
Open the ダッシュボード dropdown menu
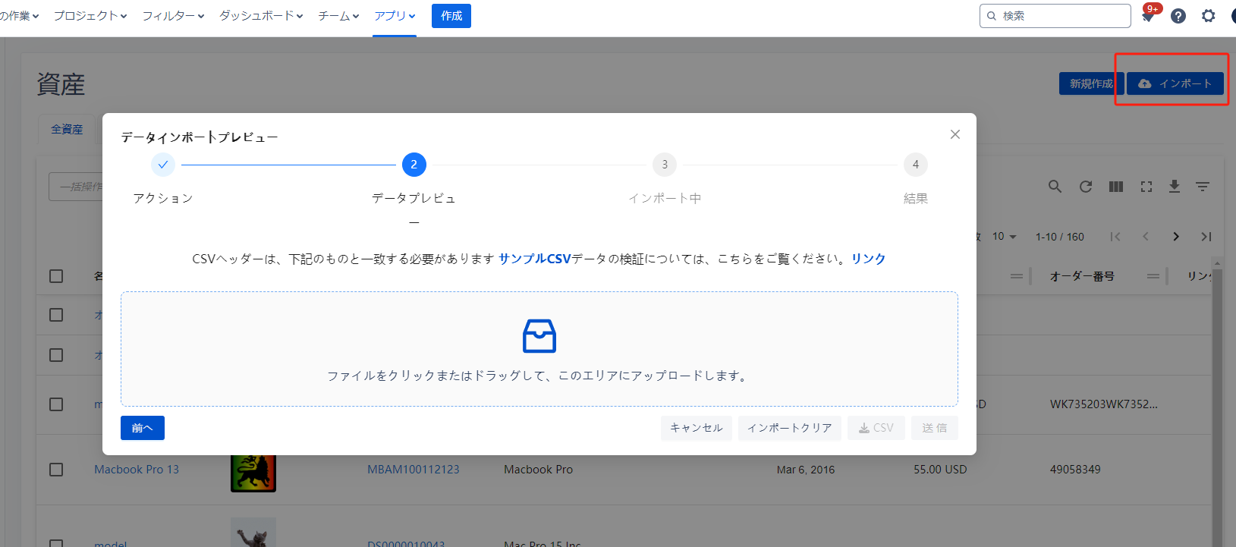coord(261,16)
